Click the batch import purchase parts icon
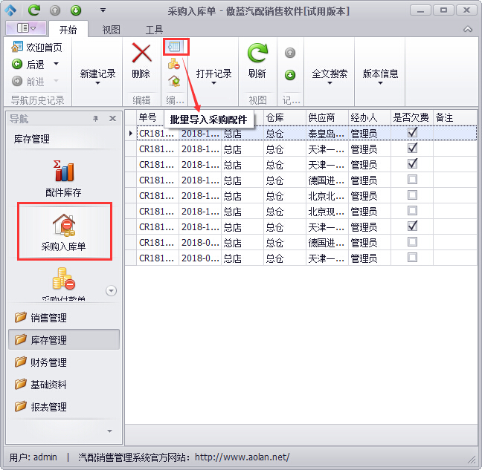Screen dimensions: 482x470 click(x=176, y=47)
